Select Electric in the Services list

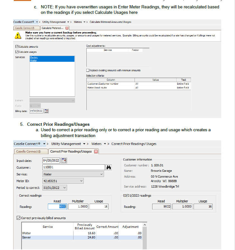pos(52,58)
